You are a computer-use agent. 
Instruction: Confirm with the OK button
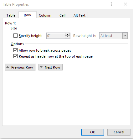pyautogui.click(x=93, y=132)
